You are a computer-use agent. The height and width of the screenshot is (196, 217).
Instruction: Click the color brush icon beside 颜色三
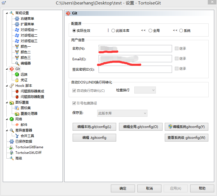[17, 58]
